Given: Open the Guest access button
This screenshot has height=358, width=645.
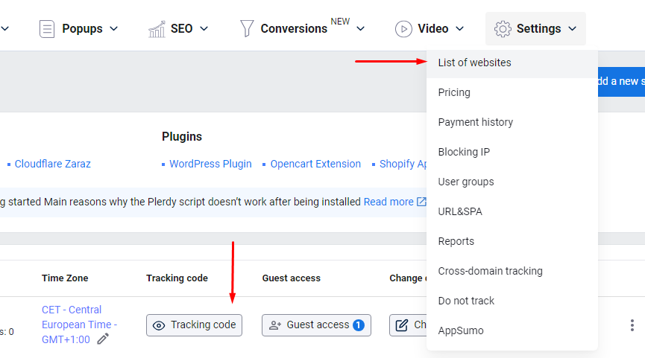Looking at the screenshot, I should tap(316, 325).
